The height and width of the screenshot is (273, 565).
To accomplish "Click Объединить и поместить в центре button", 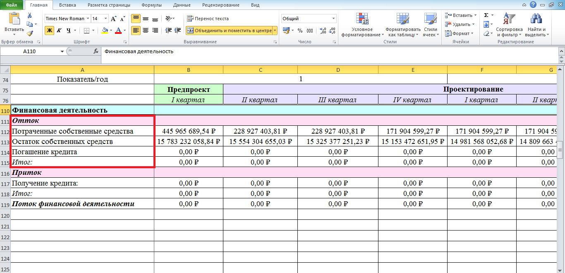I will tap(229, 31).
